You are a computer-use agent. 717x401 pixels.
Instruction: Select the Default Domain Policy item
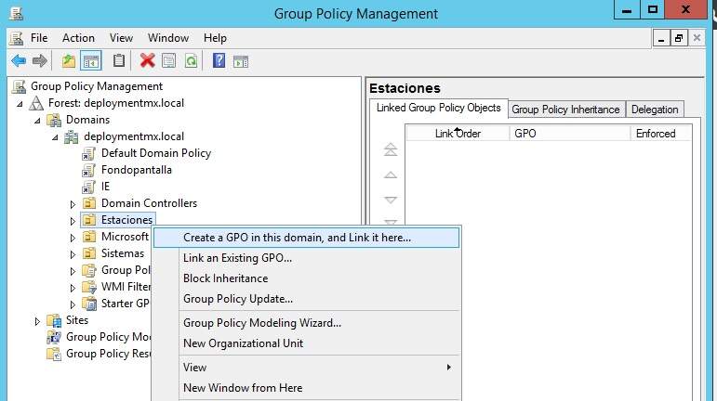pos(155,153)
